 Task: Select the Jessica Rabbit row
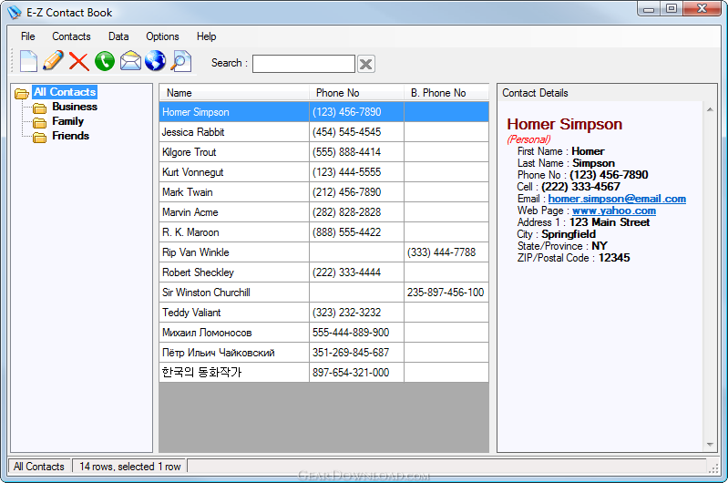coord(323,132)
